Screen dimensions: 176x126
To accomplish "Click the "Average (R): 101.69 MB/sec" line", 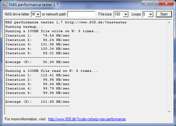I will pyautogui.click(x=38, y=102).
